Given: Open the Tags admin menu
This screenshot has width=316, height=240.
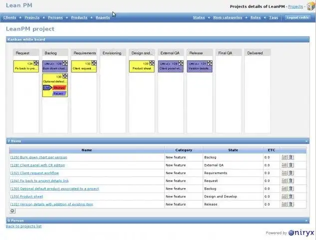Looking at the screenshot, I should 274,17.
